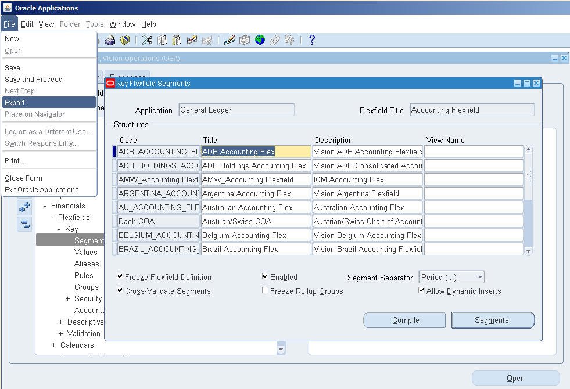Click the Application field General Ledger
The image size is (570, 389).
point(236,110)
